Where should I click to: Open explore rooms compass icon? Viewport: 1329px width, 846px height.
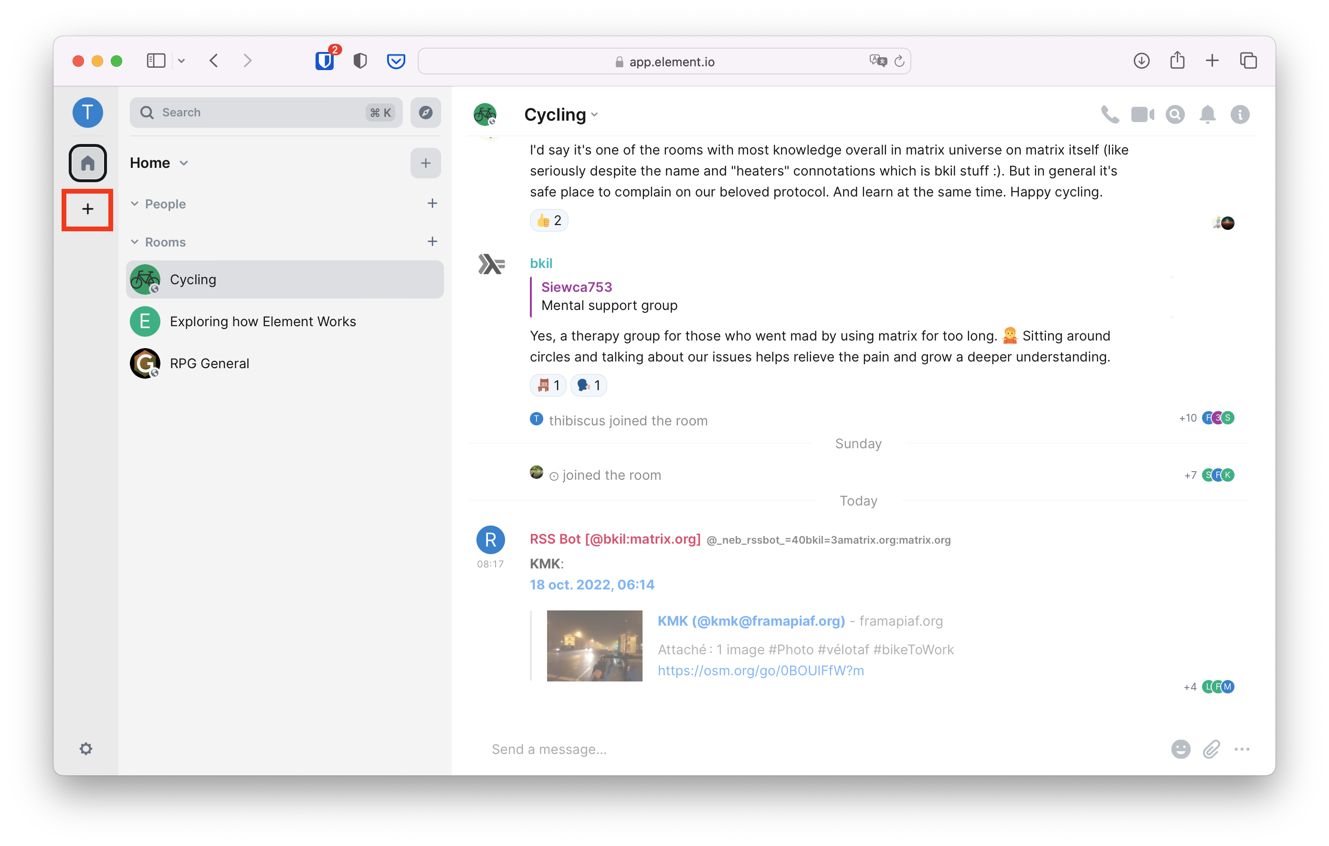(x=425, y=113)
